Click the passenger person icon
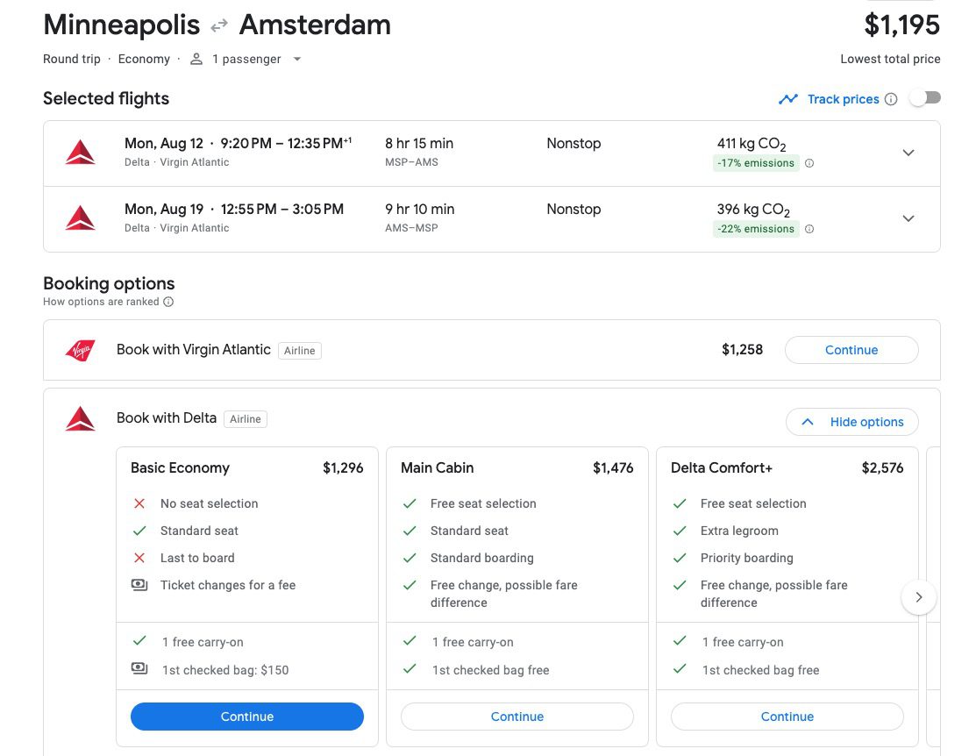This screenshot has height=756, width=976. point(195,59)
